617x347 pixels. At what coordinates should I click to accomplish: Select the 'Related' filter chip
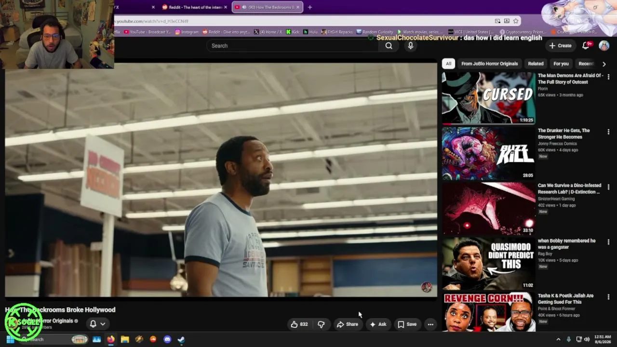pyautogui.click(x=536, y=64)
